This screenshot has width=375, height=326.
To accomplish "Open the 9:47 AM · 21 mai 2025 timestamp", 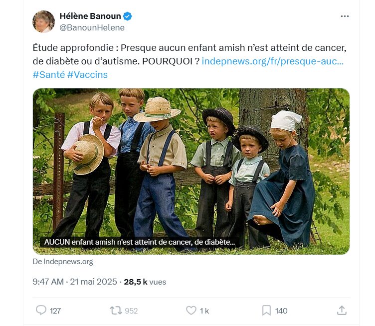I will click(x=75, y=282).
